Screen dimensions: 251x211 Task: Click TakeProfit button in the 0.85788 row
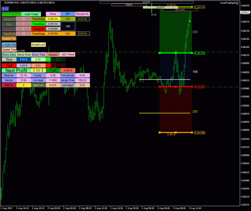pyautogui.click(x=9, y=34)
